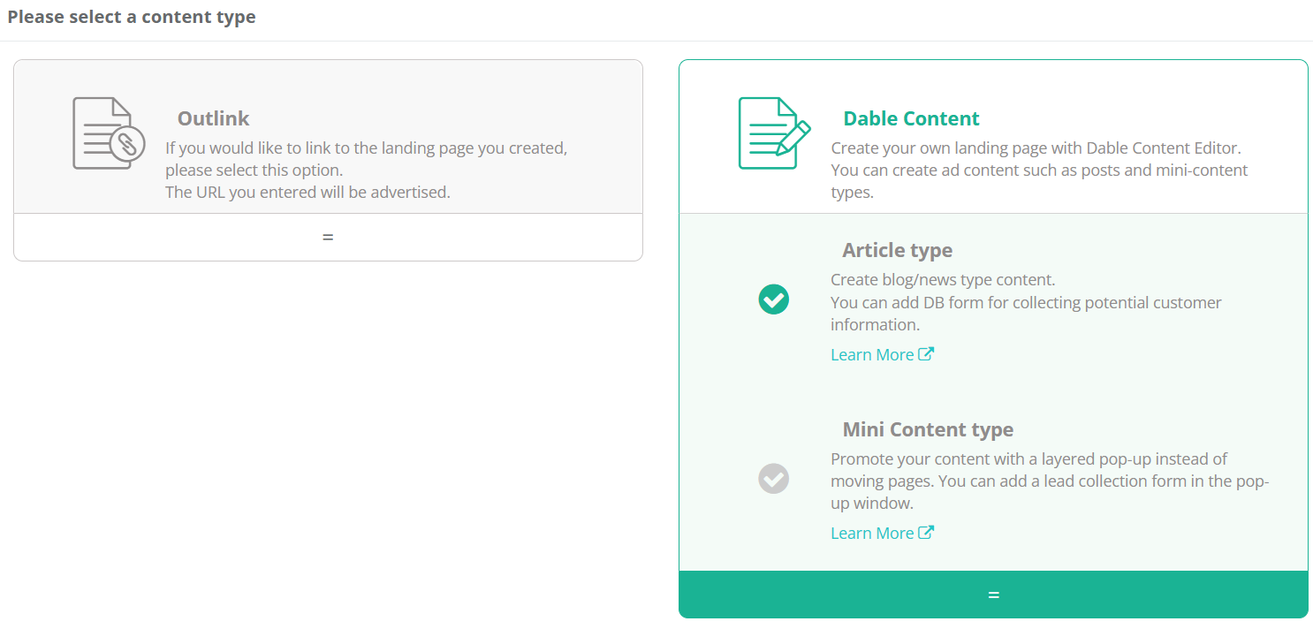Viewport: 1313px width, 629px height.
Task: Choose the Outlink title
Action: click(213, 118)
